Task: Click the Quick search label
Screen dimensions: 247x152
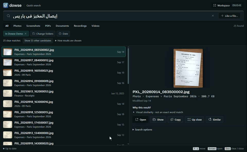Action: pyautogui.click(x=33, y=5)
